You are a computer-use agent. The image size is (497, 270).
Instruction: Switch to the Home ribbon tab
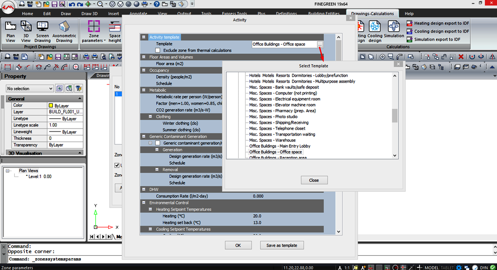coord(28,14)
